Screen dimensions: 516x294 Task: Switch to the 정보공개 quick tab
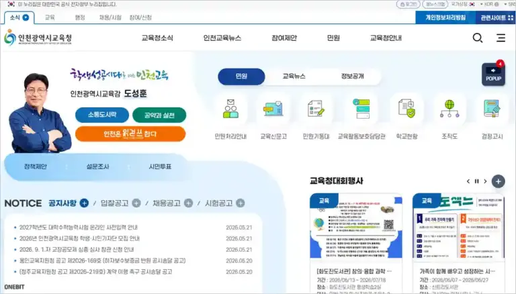point(353,77)
